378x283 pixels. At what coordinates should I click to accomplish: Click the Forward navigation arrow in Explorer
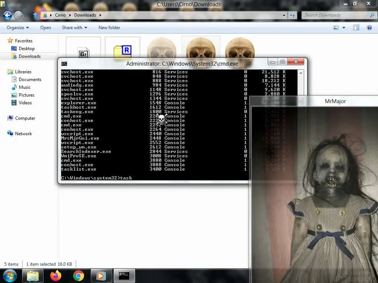click(x=18, y=15)
